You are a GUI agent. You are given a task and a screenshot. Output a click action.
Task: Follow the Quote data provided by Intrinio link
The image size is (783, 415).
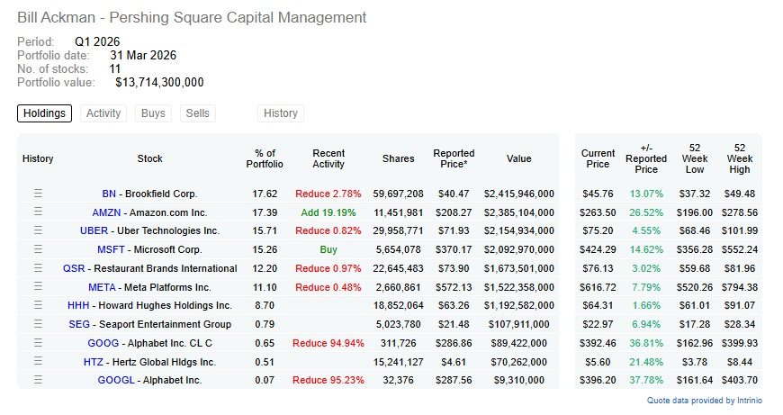coord(705,401)
